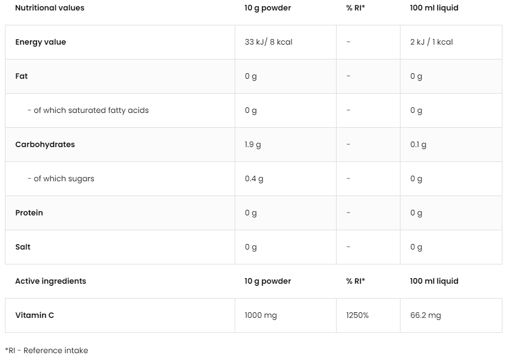This screenshot has height=357, width=509.
Task: Click the 0.1 g carbohydrates liquid value
Action: pyautogui.click(x=418, y=145)
